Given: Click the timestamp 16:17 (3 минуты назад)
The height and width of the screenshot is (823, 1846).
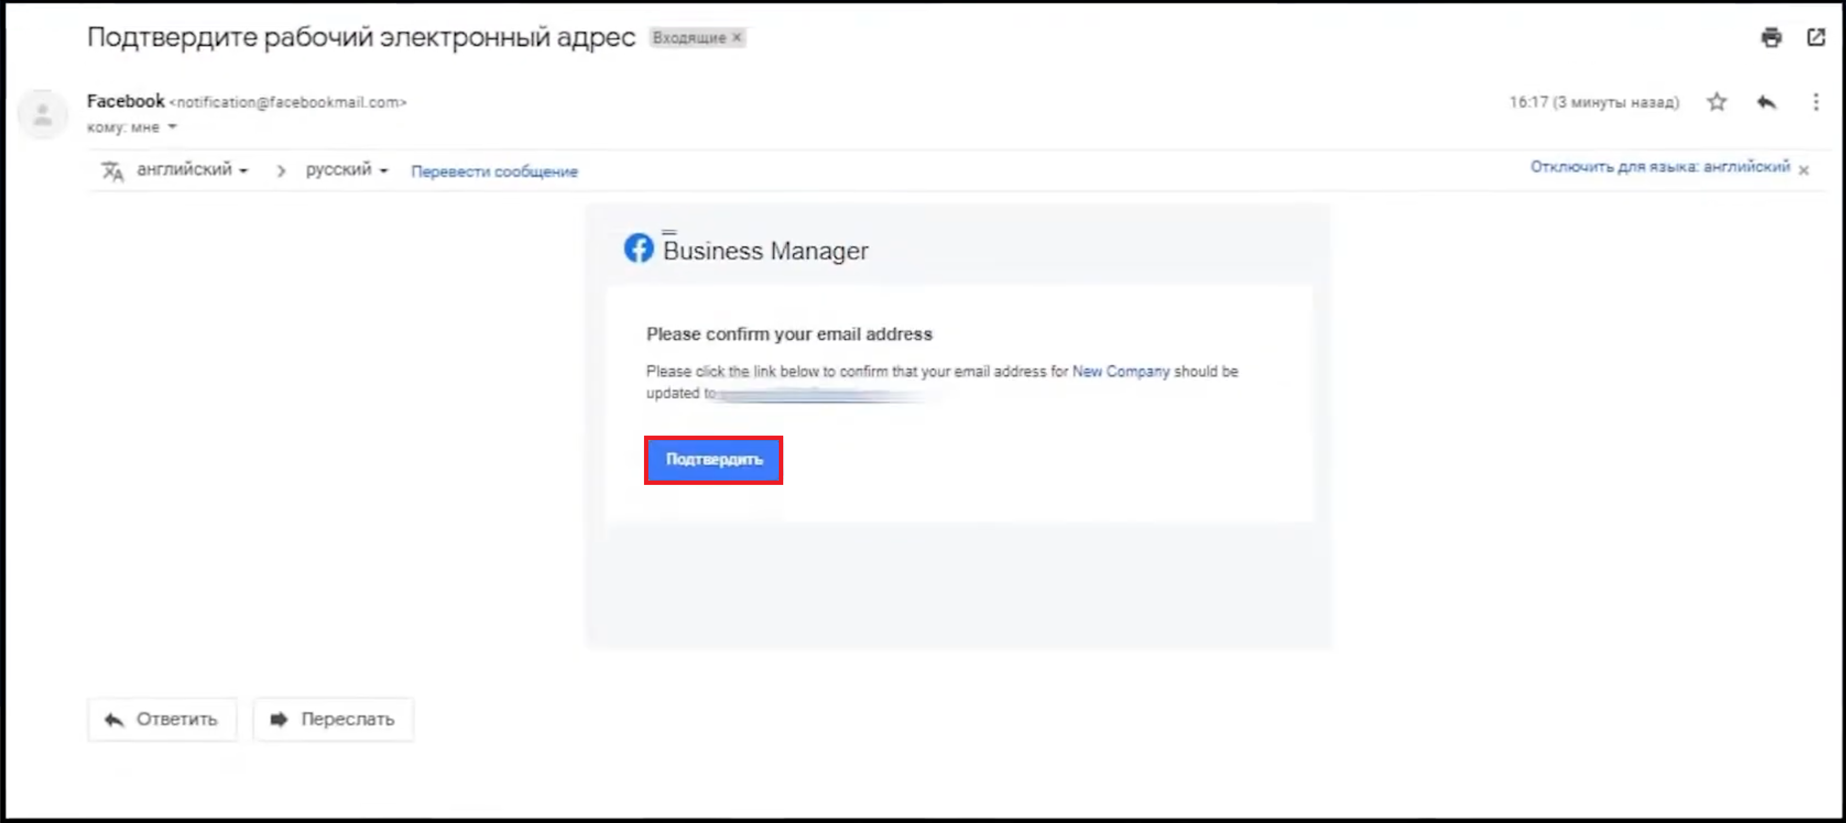Looking at the screenshot, I should click(x=1594, y=102).
